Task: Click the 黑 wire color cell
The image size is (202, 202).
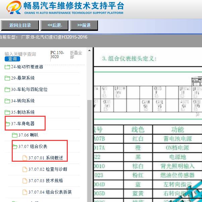Action: (138, 157)
